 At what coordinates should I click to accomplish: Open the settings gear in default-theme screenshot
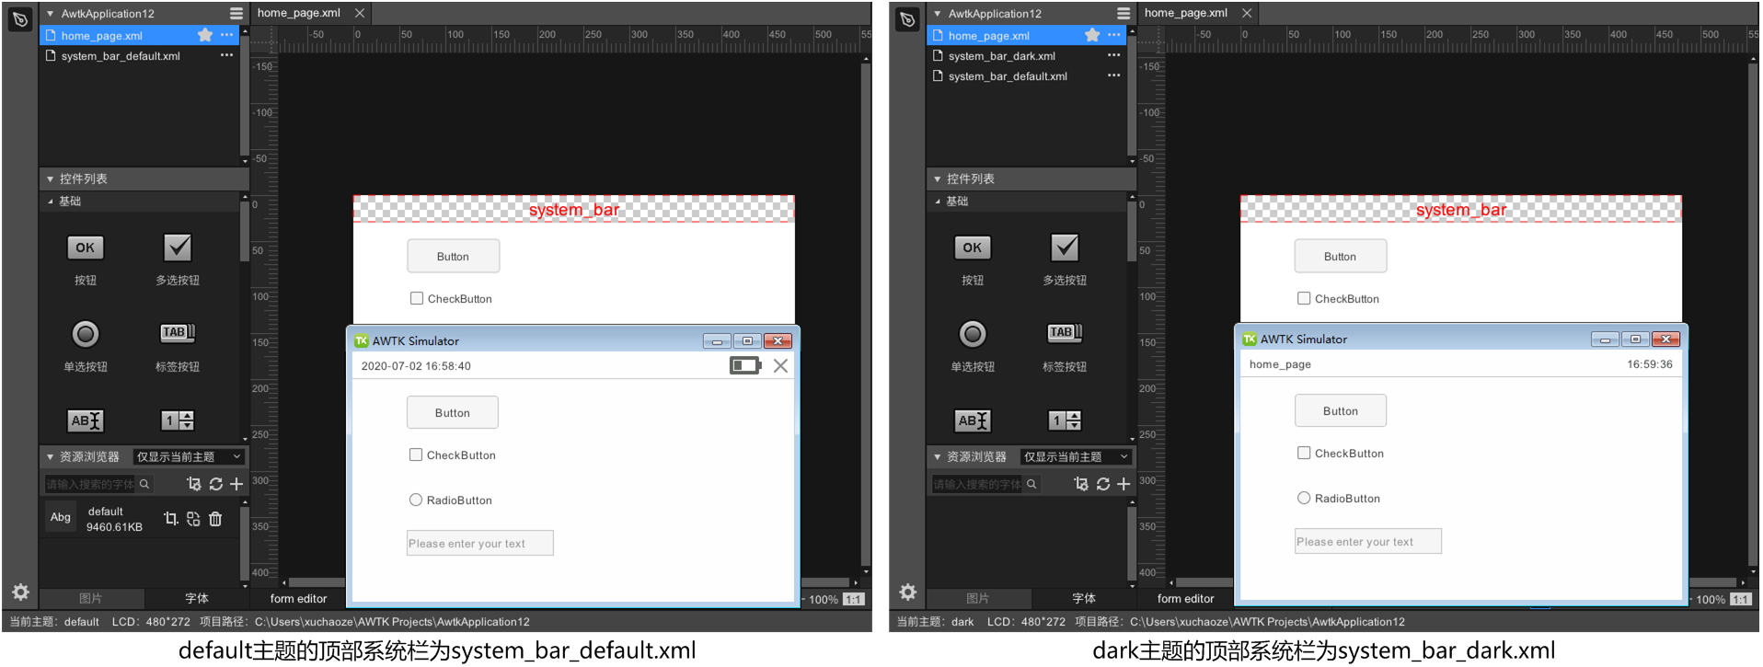20,592
